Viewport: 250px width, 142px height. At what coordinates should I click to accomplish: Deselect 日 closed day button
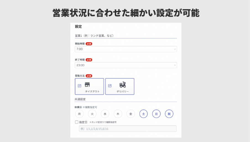coord(156,114)
